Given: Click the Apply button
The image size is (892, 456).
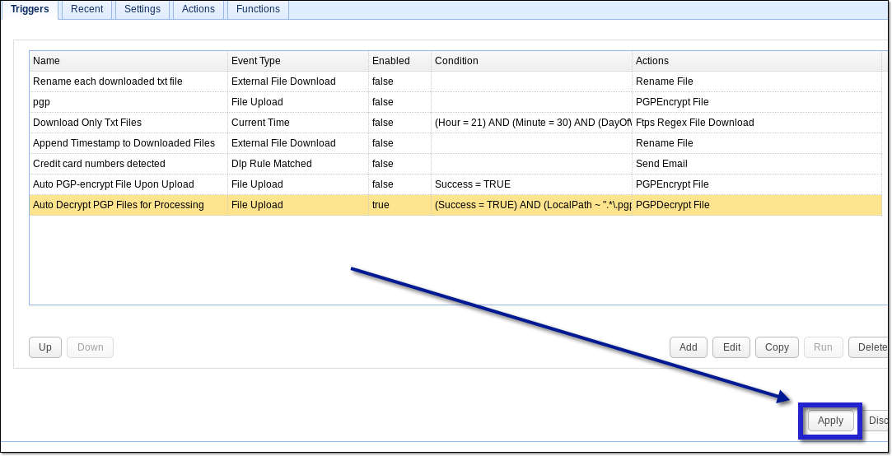Looking at the screenshot, I should pyautogui.click(x=830, y=421).
